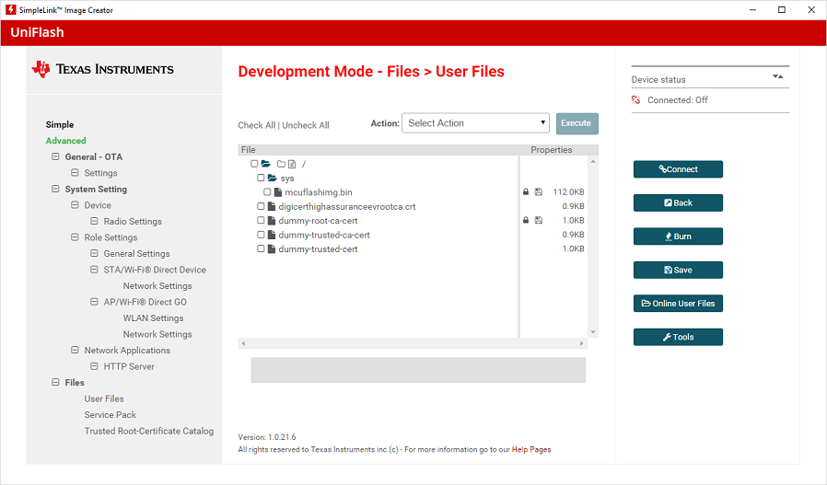Click the sys folder icon

tap(273, 179)
